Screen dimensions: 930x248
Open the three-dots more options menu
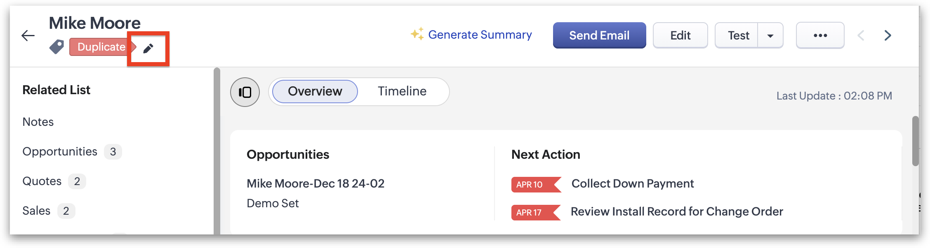click(820, 35)
